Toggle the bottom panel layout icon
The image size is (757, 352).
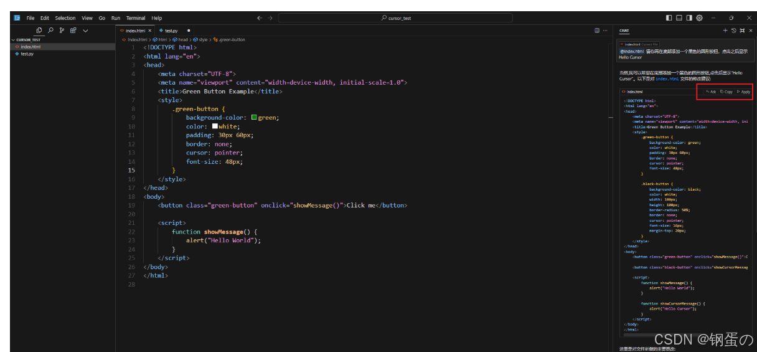[679, 18]
